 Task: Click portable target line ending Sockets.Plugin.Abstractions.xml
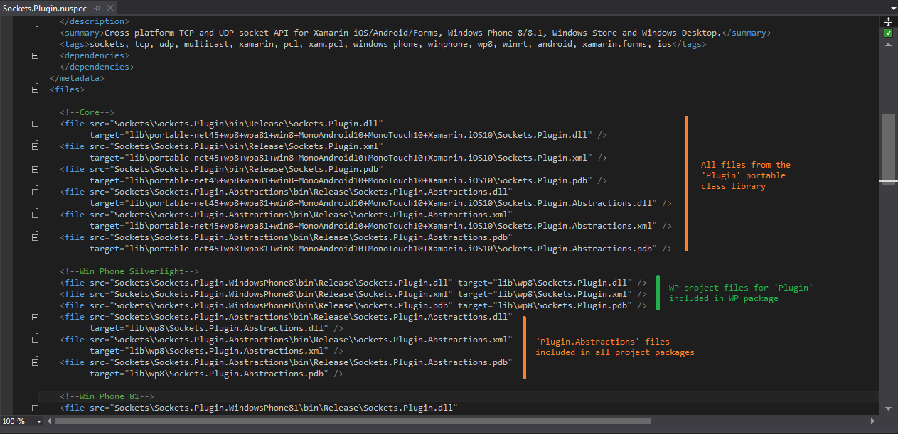coord(380,226)
